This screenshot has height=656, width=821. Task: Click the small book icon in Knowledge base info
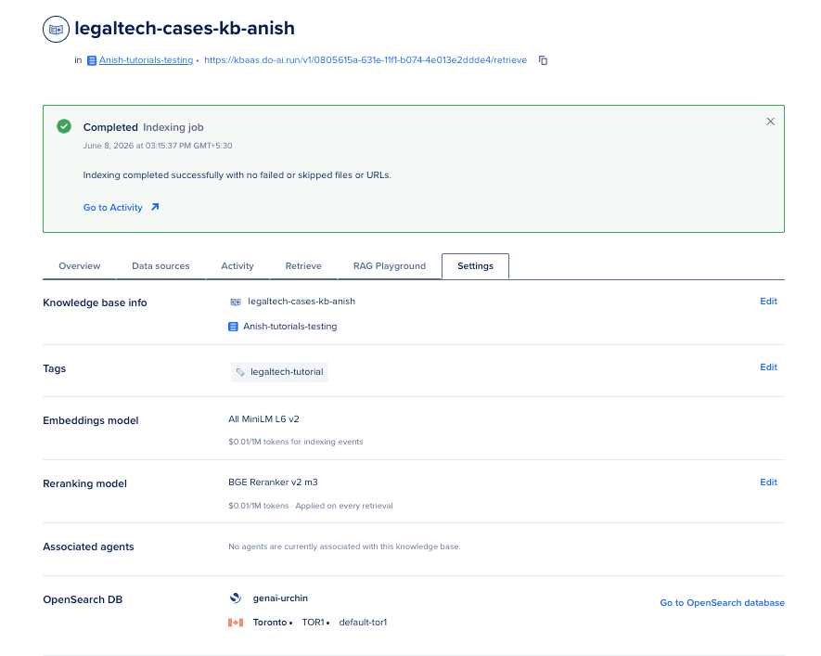(236, 302)
